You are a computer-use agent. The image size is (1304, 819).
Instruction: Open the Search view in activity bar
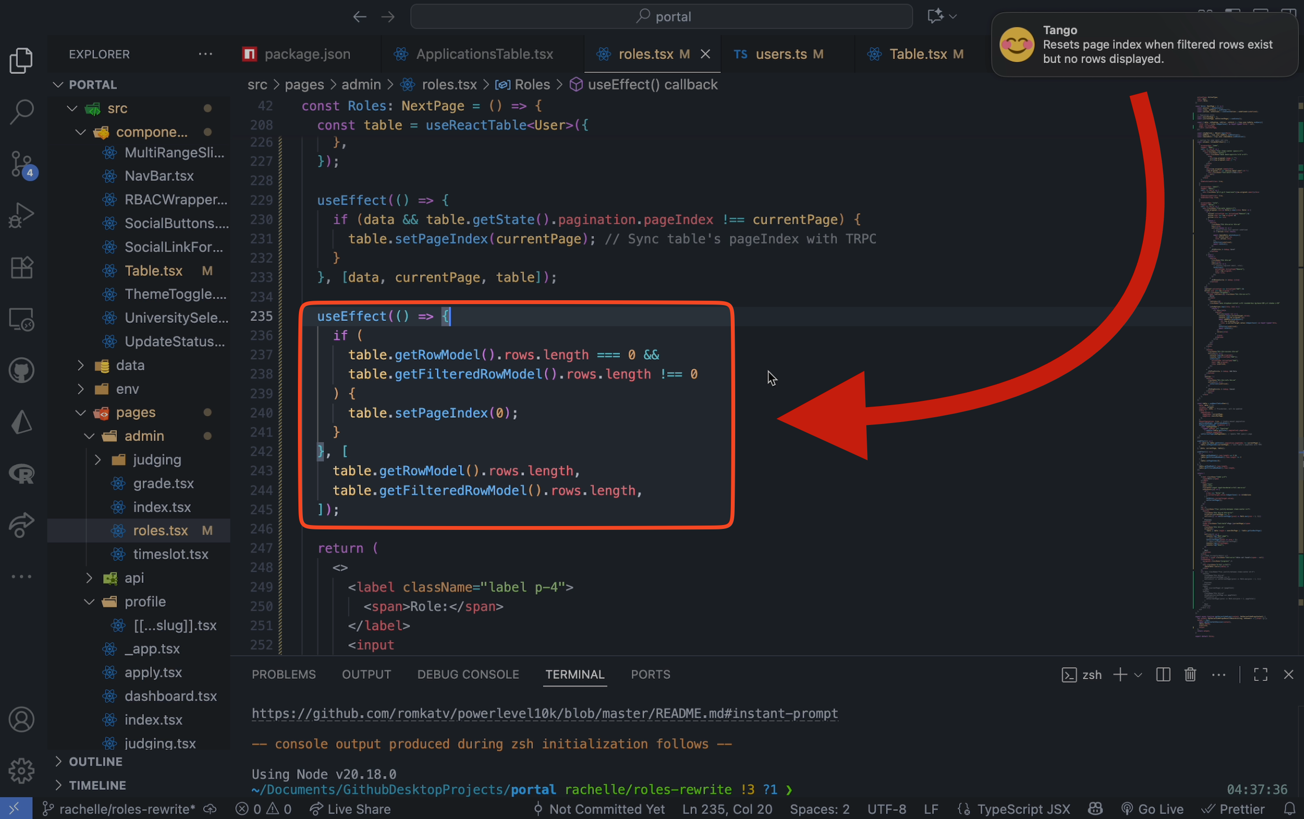pyautogui.click(x=22, y=112)
